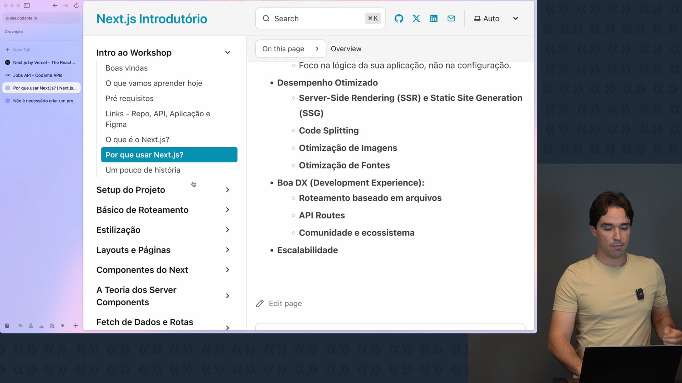
Task: Expand the On this page menu
Action: [290, 49]
